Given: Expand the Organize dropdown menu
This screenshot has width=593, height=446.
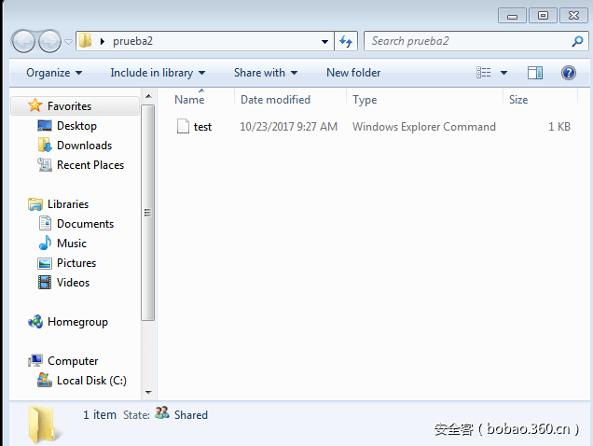Looking at the screenshot, I should pyautogui.click(x=54, y=73).
